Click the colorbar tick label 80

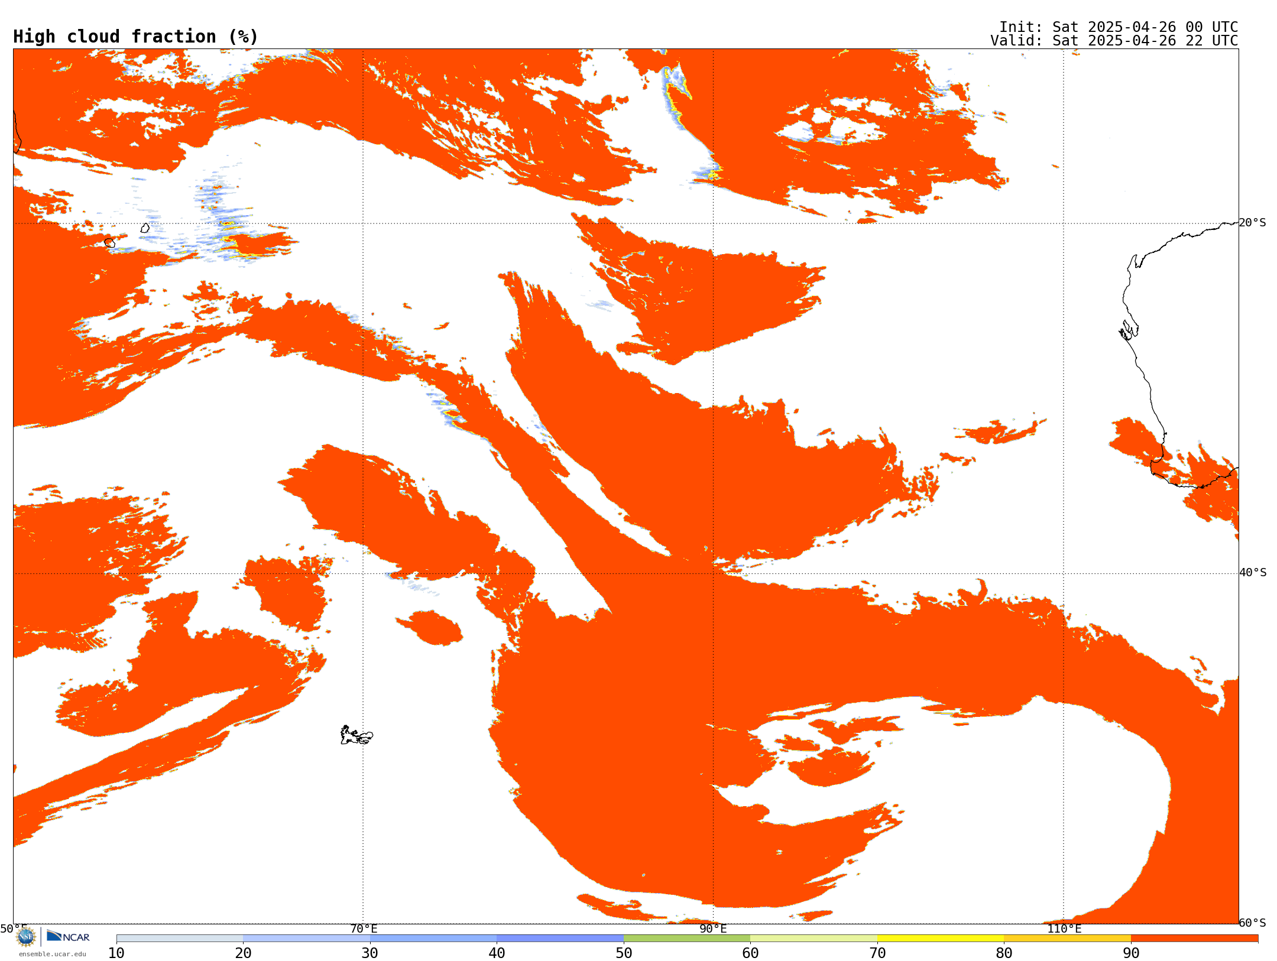pos(1004,953)
